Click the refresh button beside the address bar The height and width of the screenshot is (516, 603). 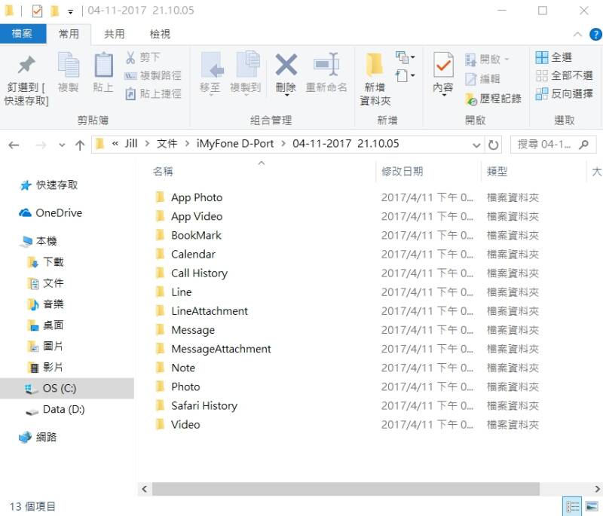[x=493, y=145]
